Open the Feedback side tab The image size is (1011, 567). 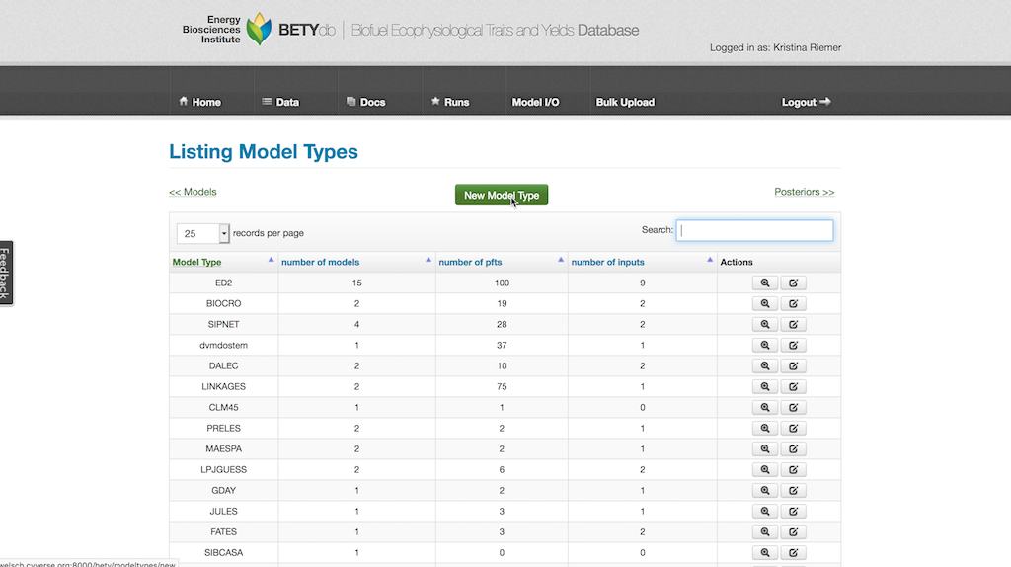(x=6, y=274)
